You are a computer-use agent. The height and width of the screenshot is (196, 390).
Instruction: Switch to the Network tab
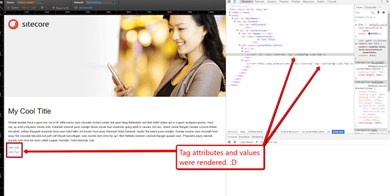tap(260, 2)
